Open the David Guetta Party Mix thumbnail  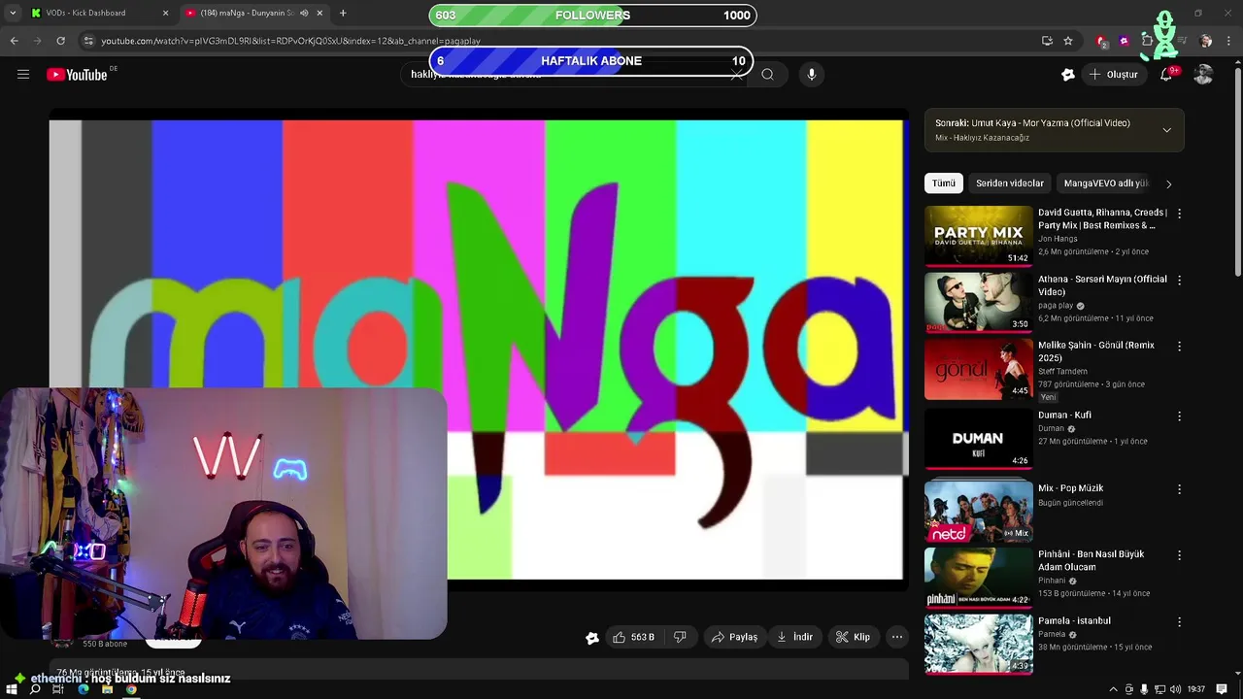coord(978,236)
